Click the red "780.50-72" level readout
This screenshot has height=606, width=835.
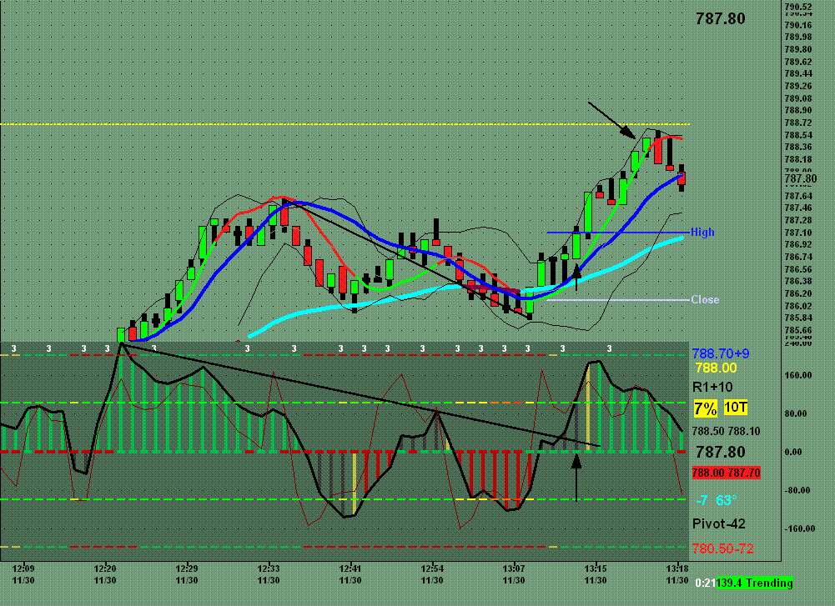[x=722, y=548]
